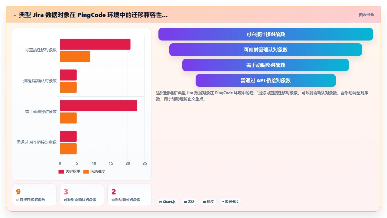Toggle the 落地难度 legend item
The image size is (387, 218).
[x=94, y=171]
